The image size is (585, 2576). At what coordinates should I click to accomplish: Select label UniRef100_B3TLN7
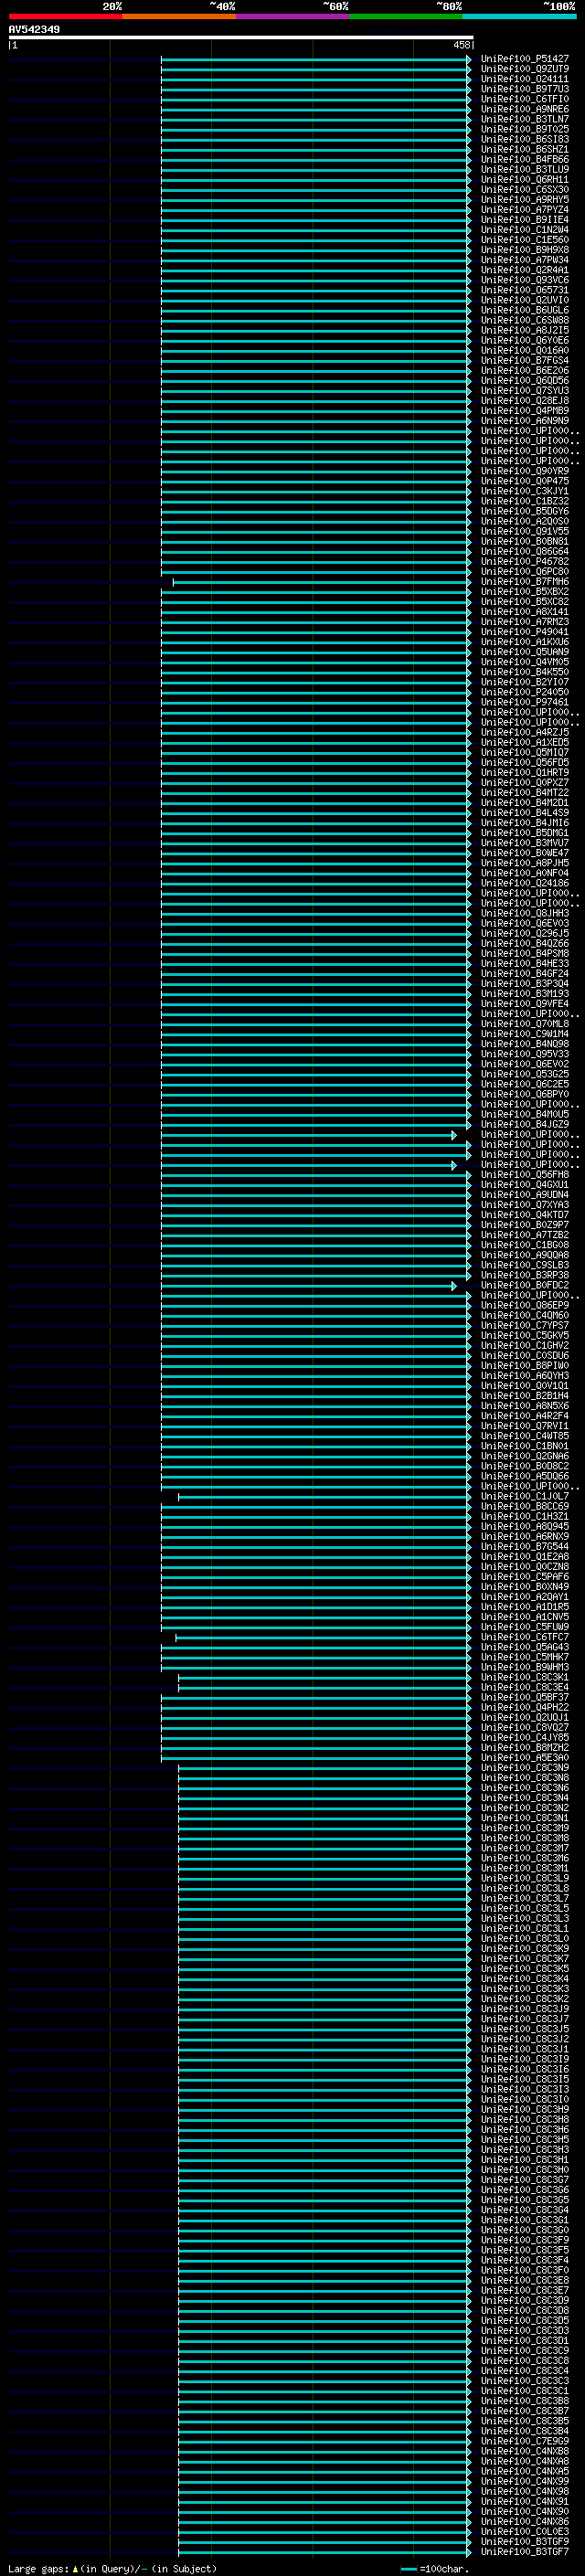pos(524,119)
